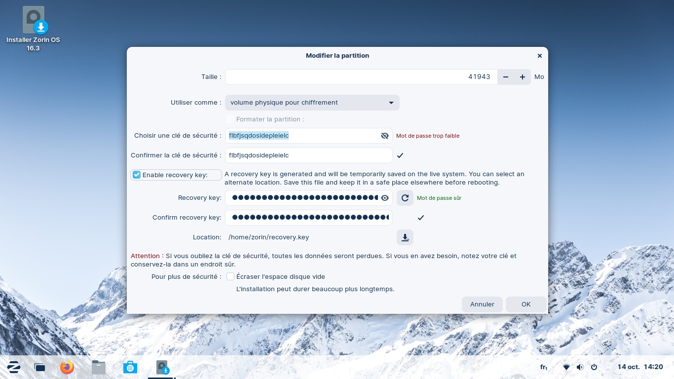Decrease partition size with minus button
674x379 pixels.
[506, 77]
